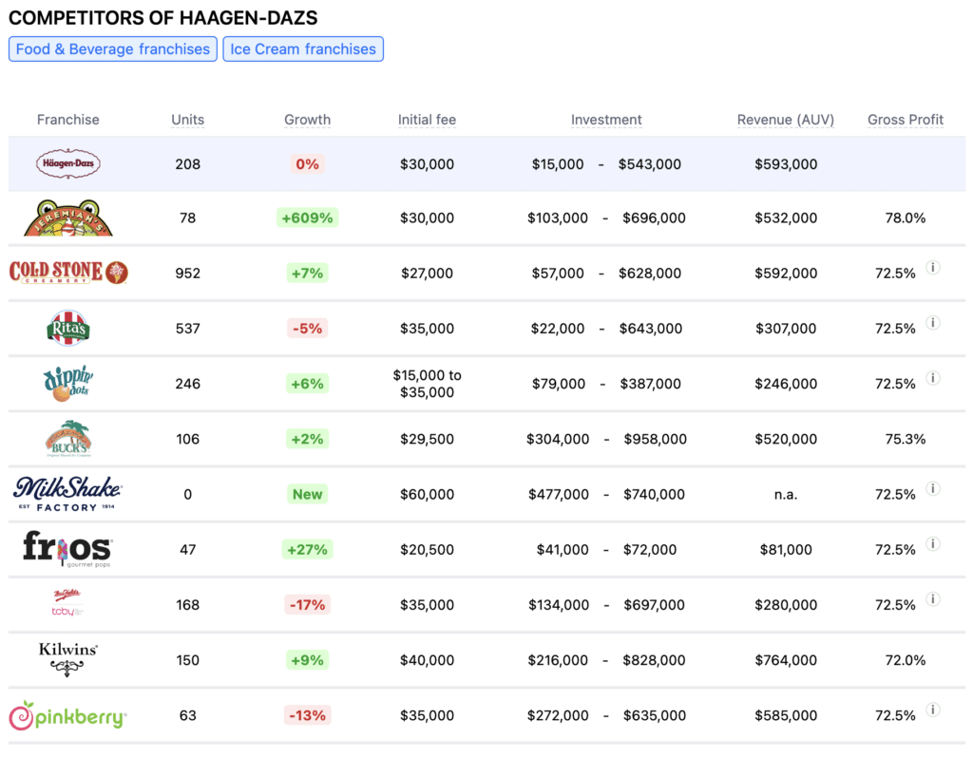Show info for the TCBY gross profit

933,598
